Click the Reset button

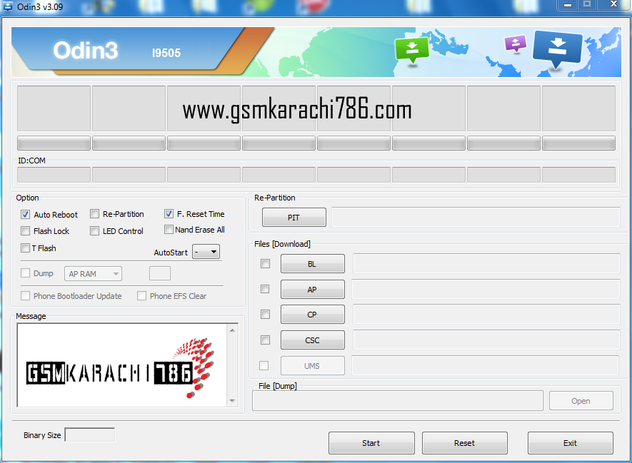[465, 443]
